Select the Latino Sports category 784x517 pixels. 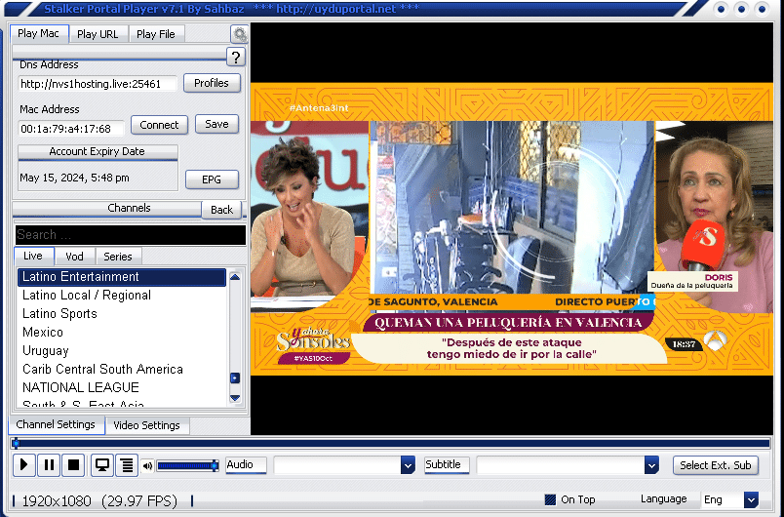(122, 314)
